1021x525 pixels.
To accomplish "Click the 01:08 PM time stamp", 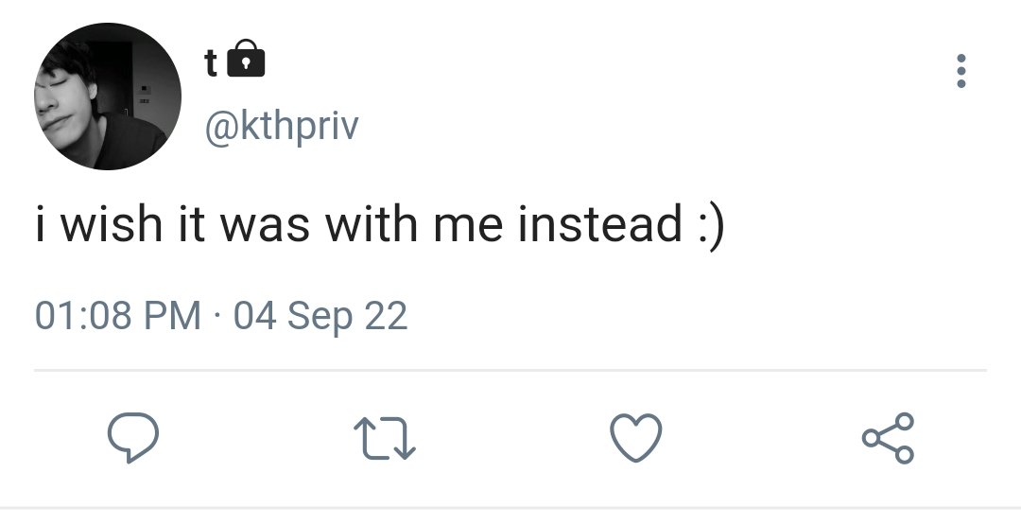I will click(118, 315).
